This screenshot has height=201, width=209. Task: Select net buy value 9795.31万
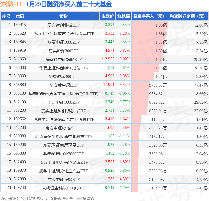coord(158,85)
